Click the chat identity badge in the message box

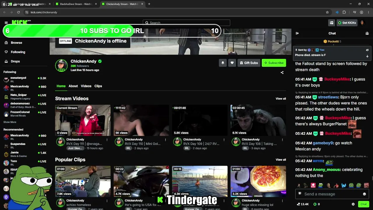300,194
